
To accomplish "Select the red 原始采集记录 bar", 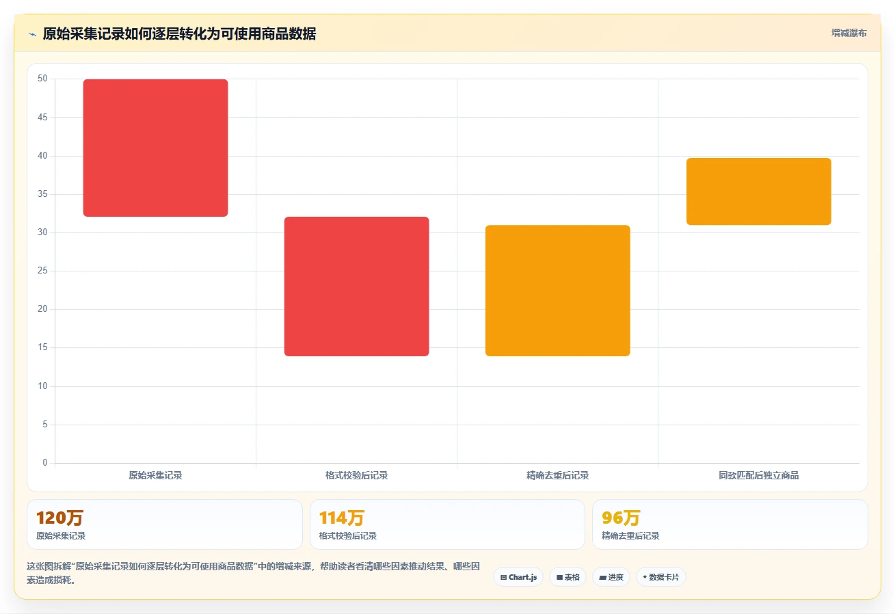I will pyautogui.click(x=155, y=148).
